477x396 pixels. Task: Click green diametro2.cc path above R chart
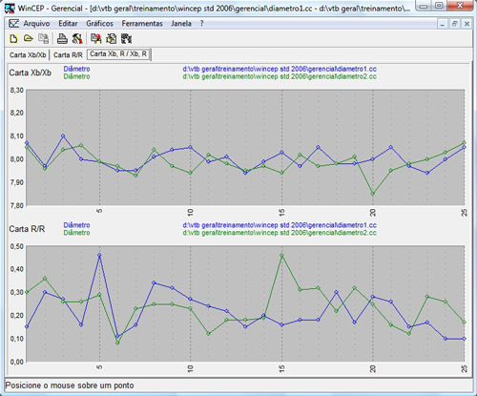click(x=280, y=233)
